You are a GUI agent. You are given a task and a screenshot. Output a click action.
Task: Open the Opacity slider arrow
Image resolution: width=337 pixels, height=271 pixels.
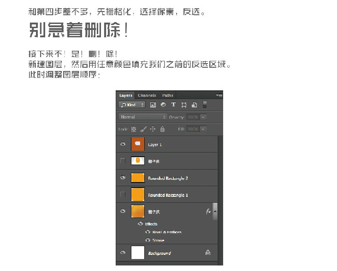(203, 117)
